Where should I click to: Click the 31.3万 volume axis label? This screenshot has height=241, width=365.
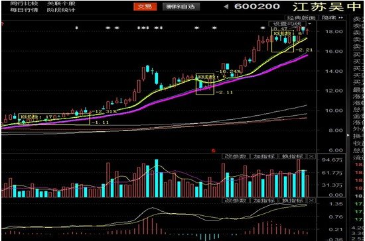click(332, 185)
